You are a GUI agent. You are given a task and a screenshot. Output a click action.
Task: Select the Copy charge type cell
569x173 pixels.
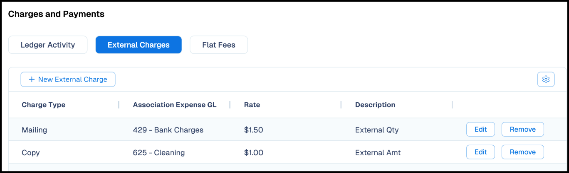coord(31,152)
